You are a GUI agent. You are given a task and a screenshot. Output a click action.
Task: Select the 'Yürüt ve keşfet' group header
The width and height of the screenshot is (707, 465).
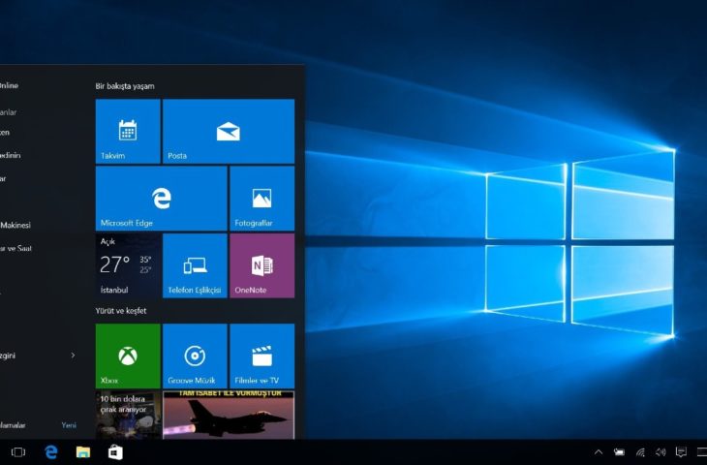[x=121, y=311]
